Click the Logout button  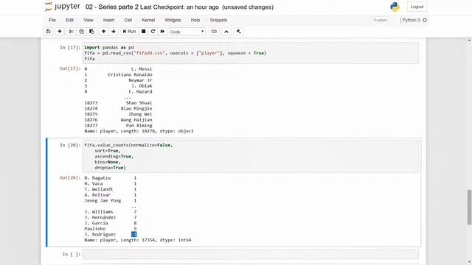click(417, 7)
